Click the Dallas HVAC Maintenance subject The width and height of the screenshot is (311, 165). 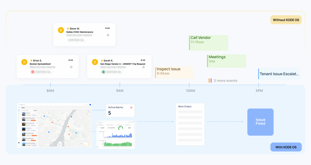[x=80, y=32]
